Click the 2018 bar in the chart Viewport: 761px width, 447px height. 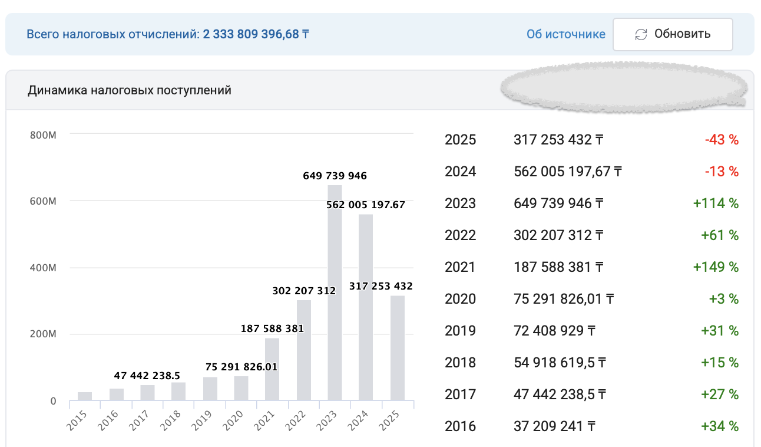click(x=178, y=392)
